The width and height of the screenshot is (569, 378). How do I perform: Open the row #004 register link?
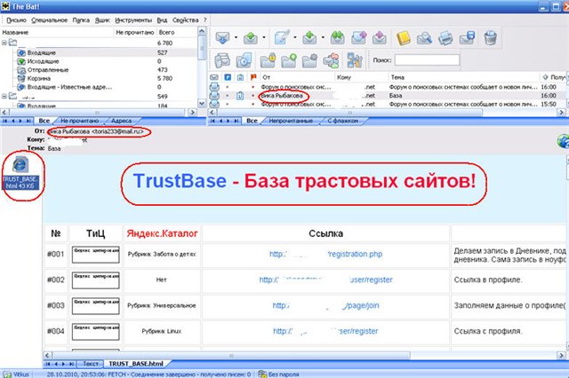326,331
